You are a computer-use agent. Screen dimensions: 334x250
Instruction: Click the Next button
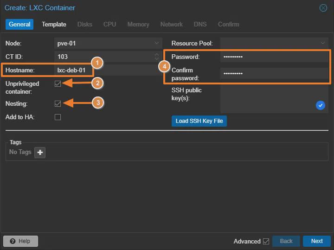317,241
